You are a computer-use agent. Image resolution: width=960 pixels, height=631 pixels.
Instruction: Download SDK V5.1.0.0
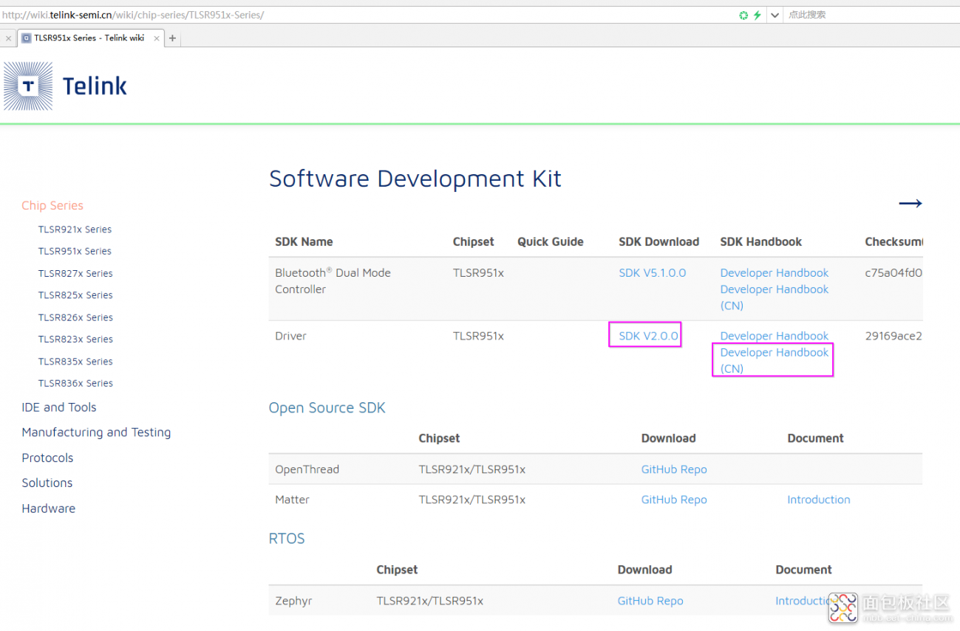tap(653, 273)
